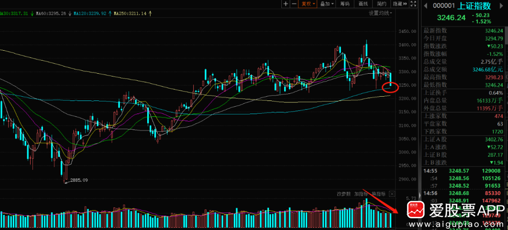Zoom out the chart with minus icon

coord(294,4)
